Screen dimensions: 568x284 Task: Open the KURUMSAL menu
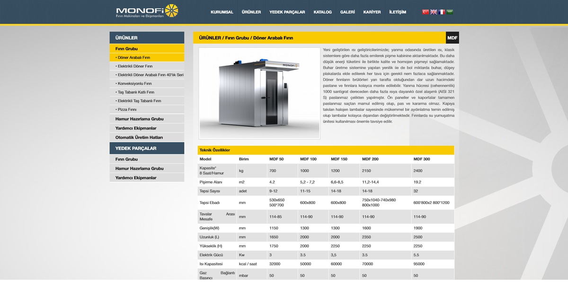click(x=222, y=12)
